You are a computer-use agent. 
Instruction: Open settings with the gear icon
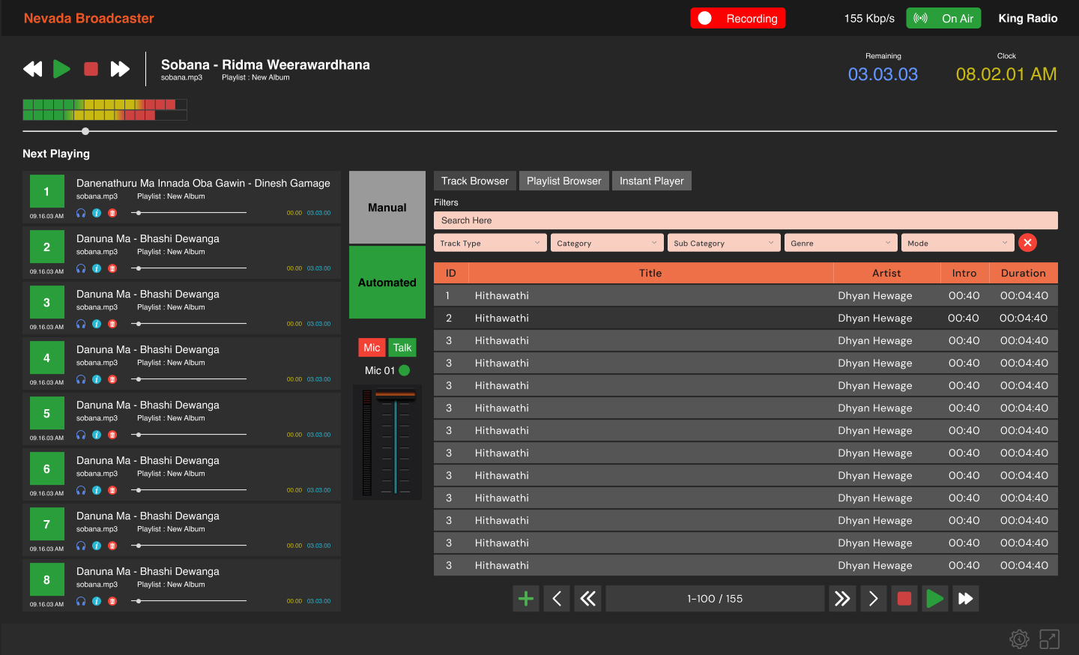[x=1019, y=639]
